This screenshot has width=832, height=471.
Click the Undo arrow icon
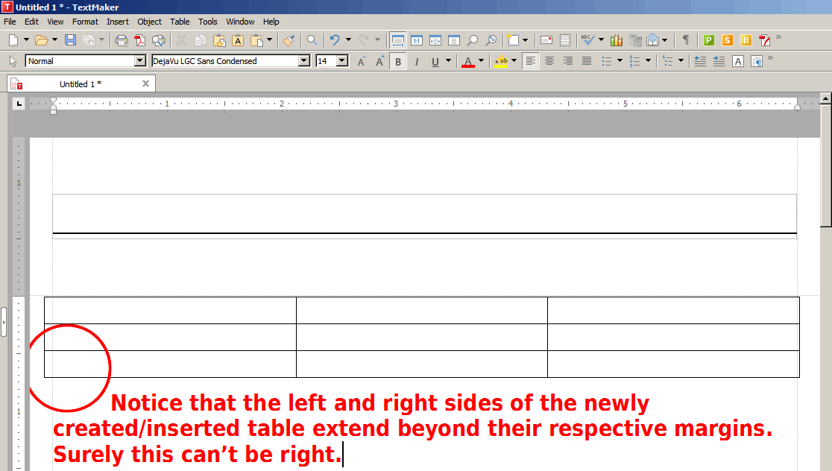[x=335, y=40]
